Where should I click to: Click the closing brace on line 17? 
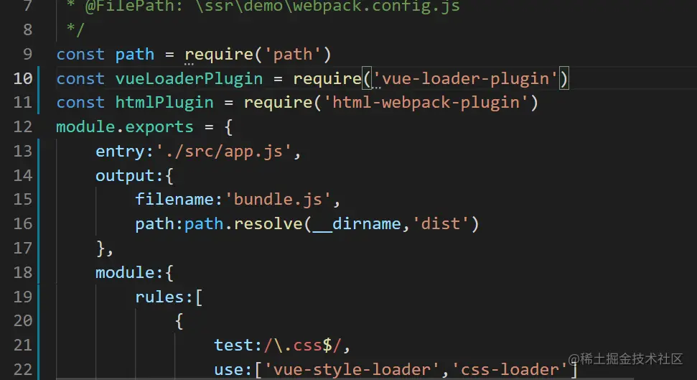(100, 248)
